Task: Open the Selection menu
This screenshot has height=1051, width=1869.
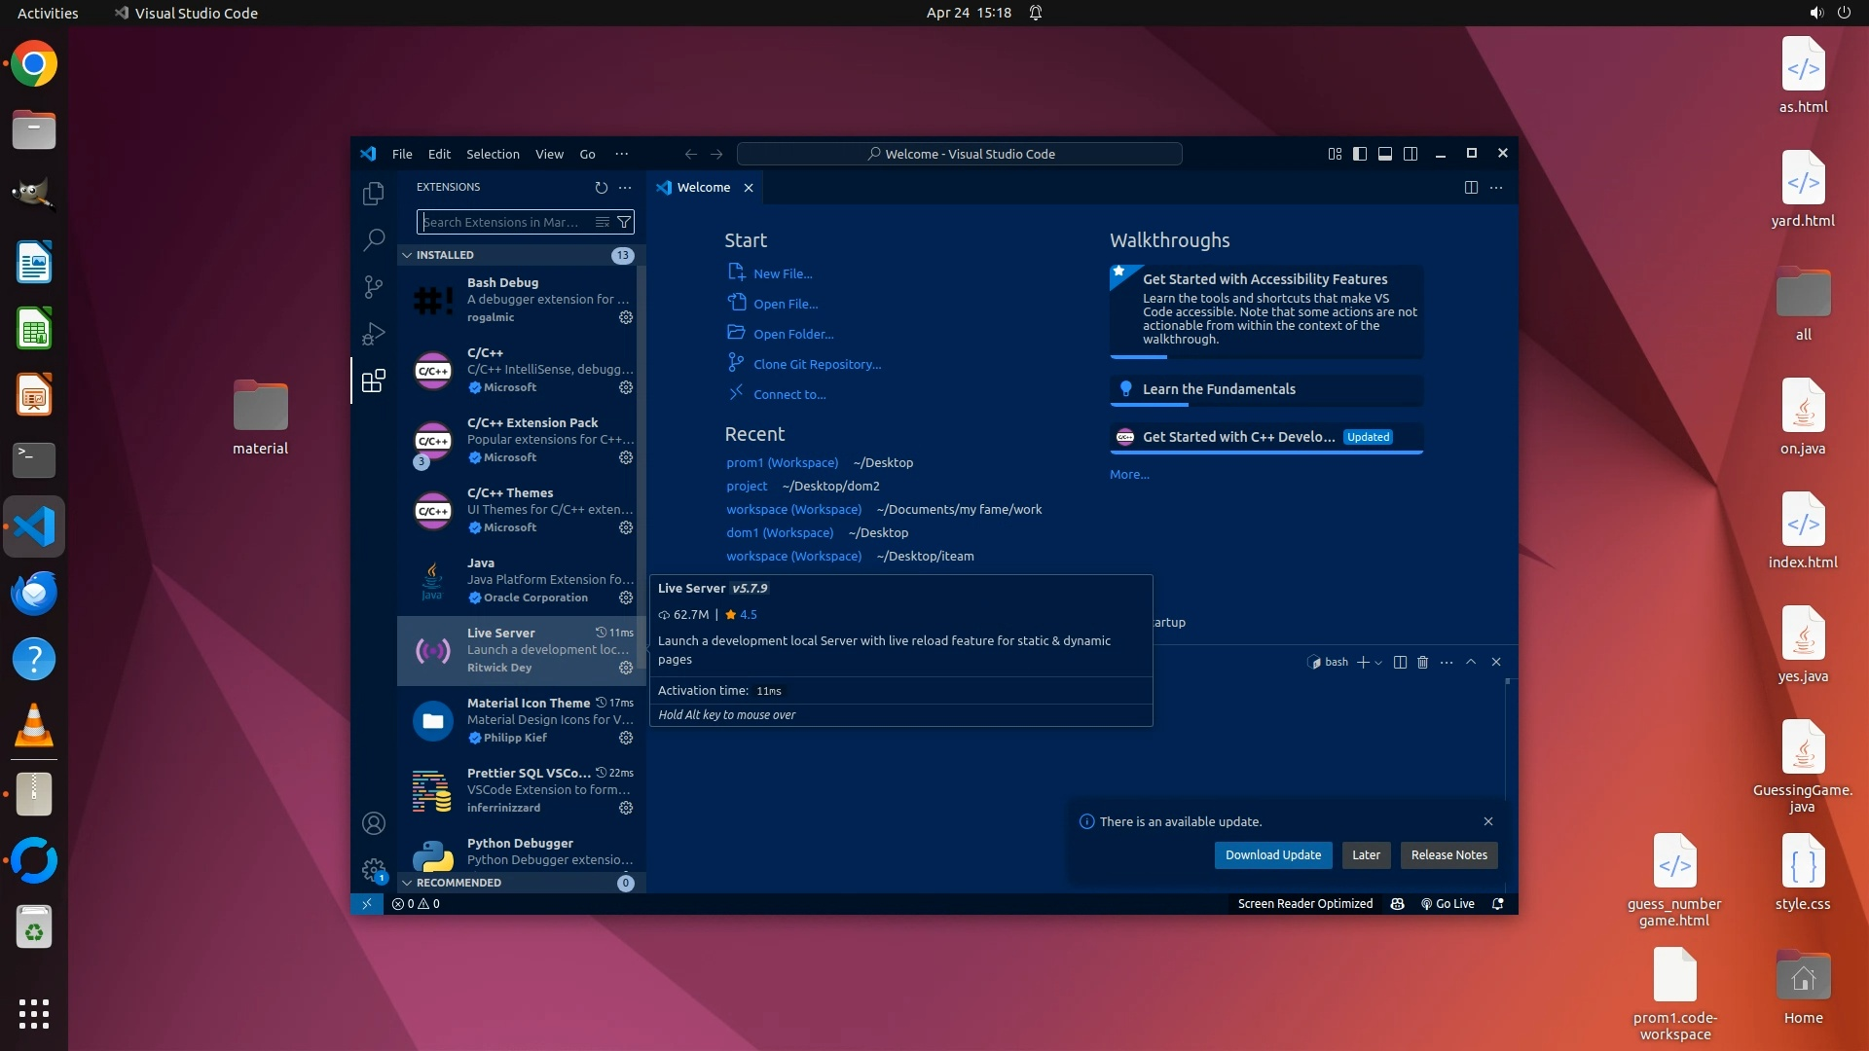Action: point(493,154)
